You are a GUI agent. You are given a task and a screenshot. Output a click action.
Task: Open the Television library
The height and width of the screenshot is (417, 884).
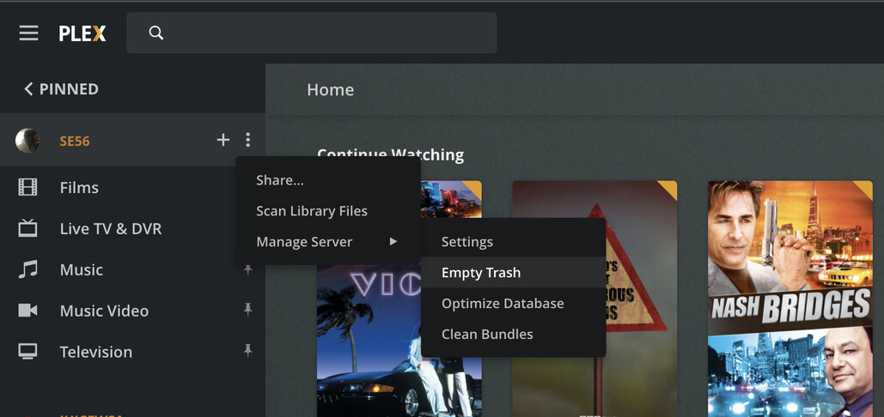(96, 352)
